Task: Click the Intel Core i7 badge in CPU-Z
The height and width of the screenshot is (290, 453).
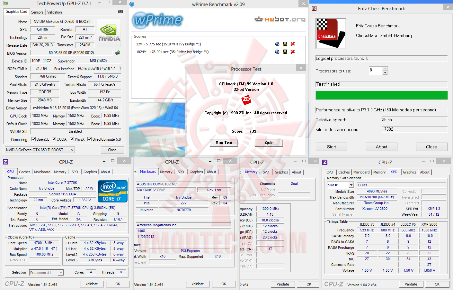Action: coord(113,191)
